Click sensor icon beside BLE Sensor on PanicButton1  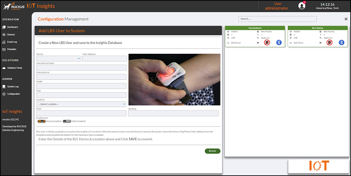(x=228, y=43)
